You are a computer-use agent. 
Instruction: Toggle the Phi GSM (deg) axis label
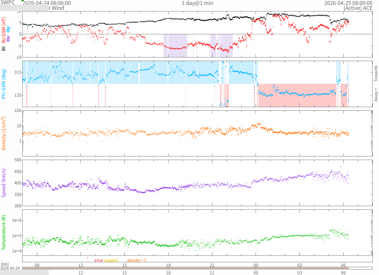point(4,84)
